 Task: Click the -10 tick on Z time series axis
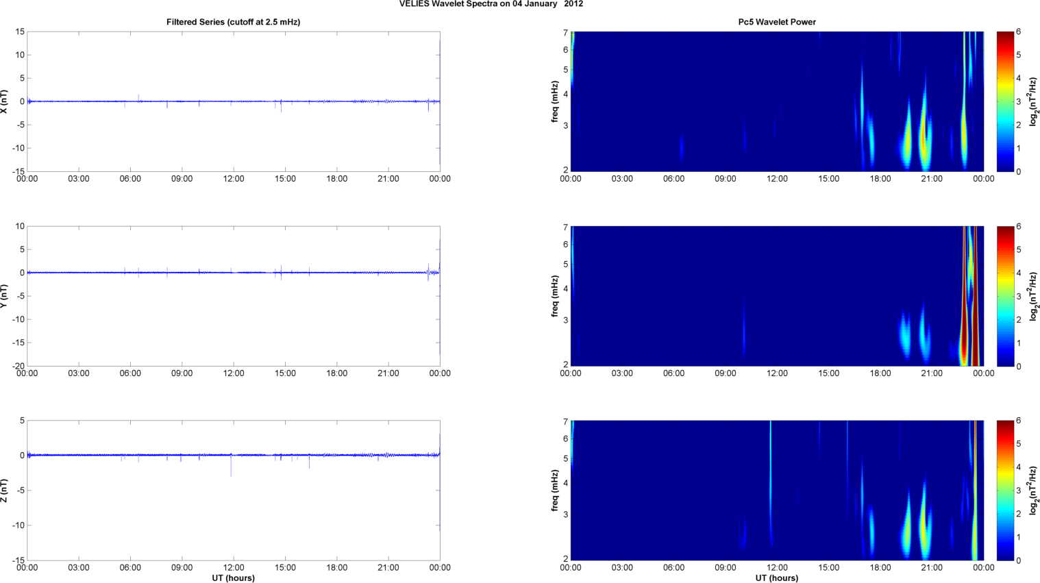[x=18, y=525]
